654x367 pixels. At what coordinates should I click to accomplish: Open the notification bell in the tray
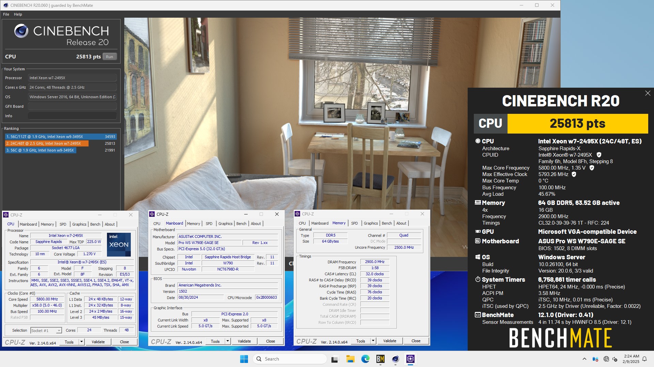[644, 359]
